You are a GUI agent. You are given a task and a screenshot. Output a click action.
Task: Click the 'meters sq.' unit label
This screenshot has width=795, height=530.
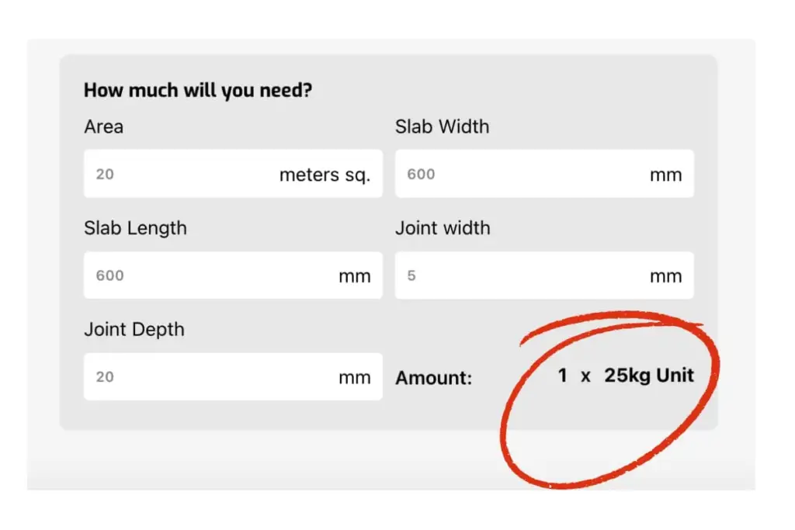click(325, 175)
